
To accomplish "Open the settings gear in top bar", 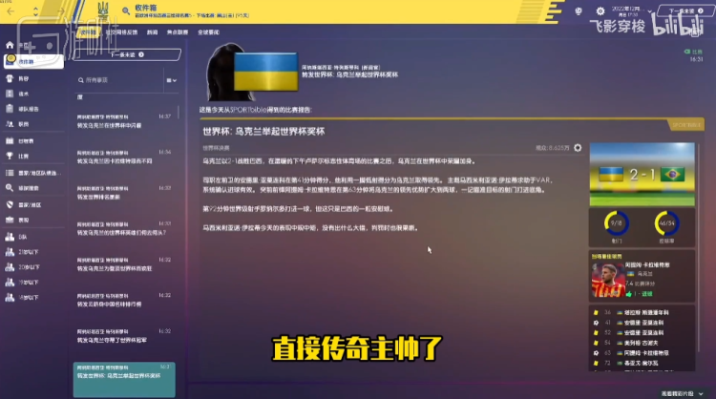I will (600, 10).
